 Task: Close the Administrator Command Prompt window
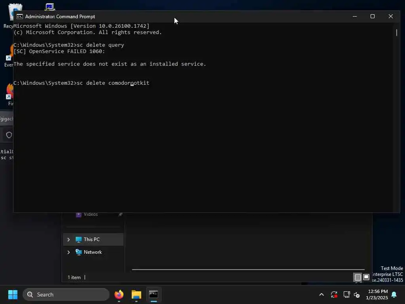[x=390, y=16]
